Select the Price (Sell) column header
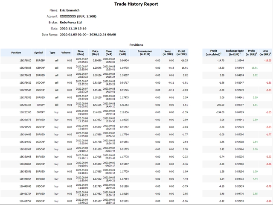This screenshot has width=273, height=205. [123, 53]
